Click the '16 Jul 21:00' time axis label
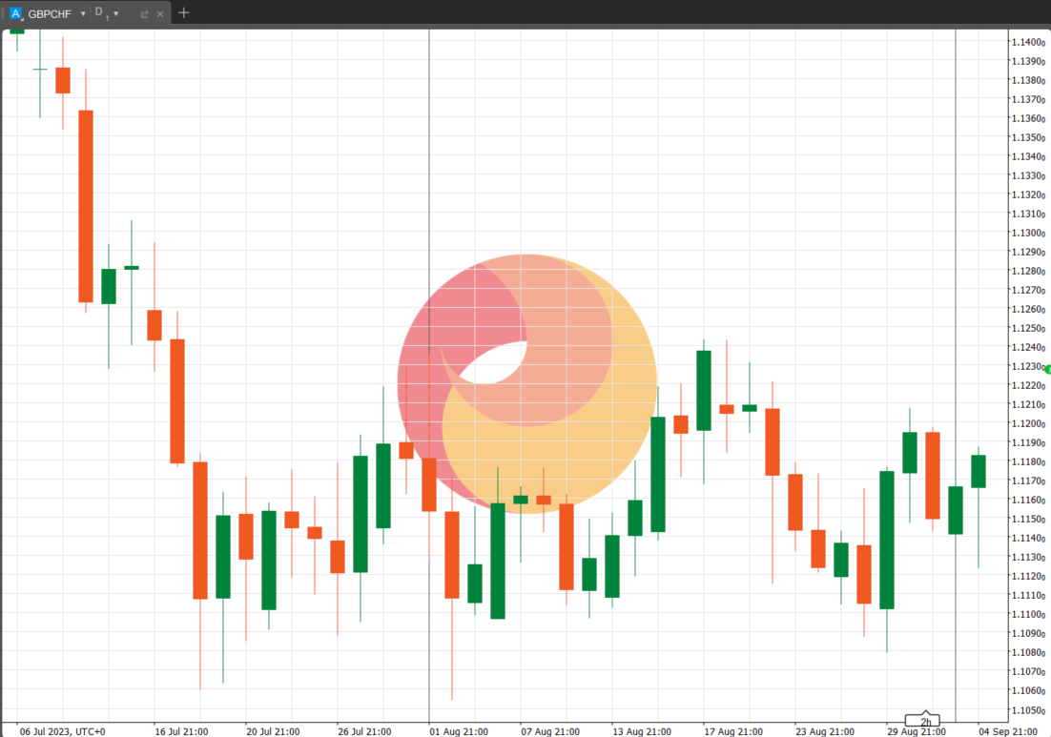1051x737 pixels. [181, 731]
